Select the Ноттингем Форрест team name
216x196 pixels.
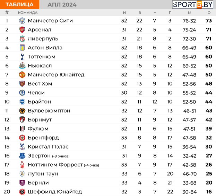pos(55,164)
